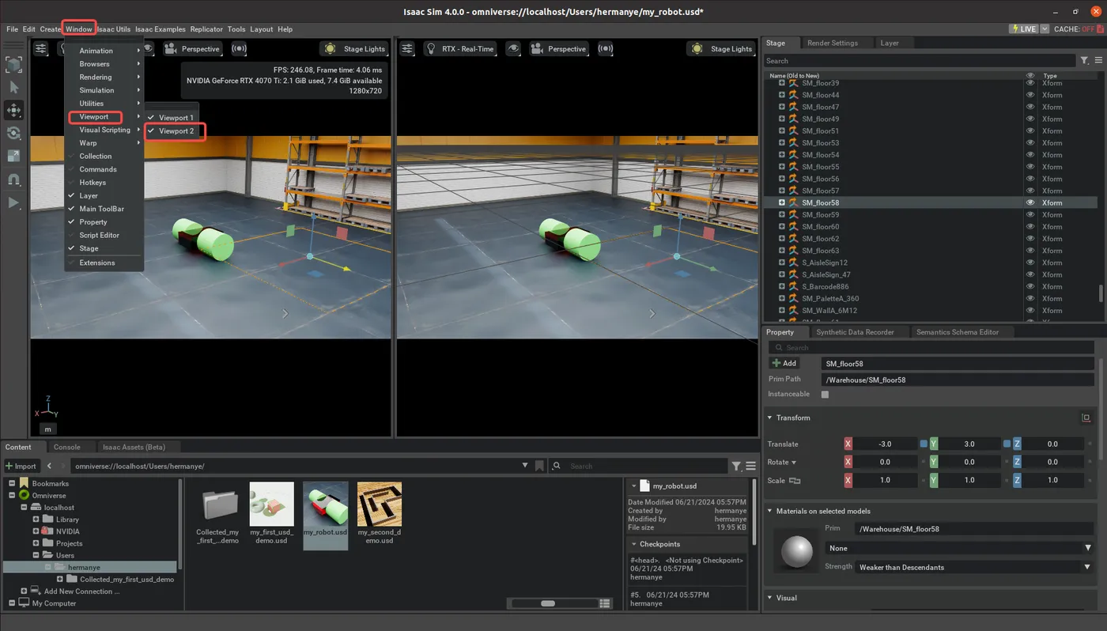Toggle visibility eye for SM_PaletteA_360

(x=1030, y=298)
